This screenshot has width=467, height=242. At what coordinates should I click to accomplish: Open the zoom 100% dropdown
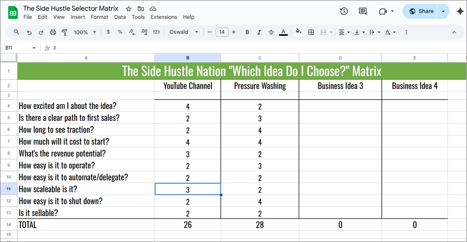coord(85,32)
